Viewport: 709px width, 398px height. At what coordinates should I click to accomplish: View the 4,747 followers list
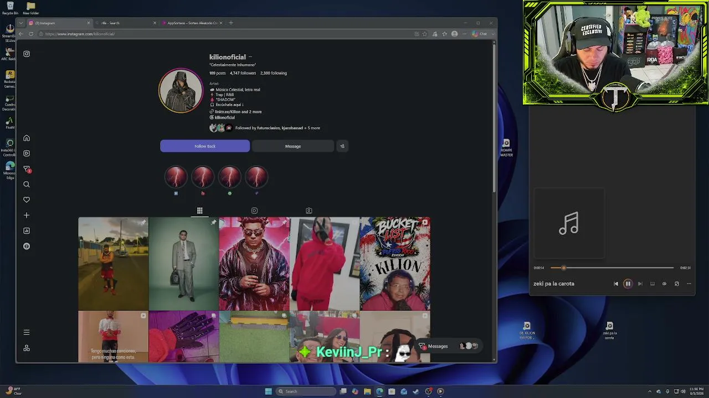click(x=243, y=73)
